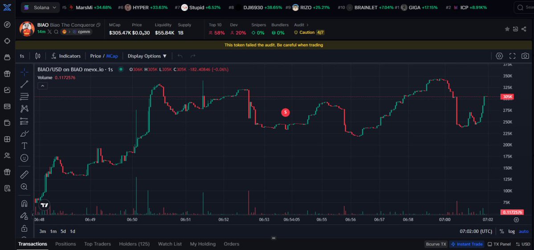Viewport: 534px width, 250px height.
Task: Activate the zoom in tool
Action: 24,187
